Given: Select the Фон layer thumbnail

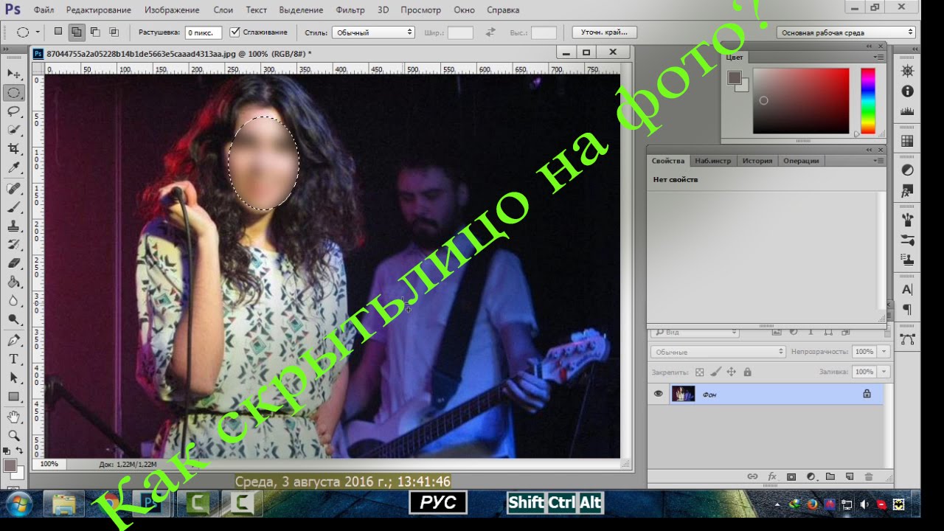Looking at the screenshot, I should pyautogui.click(x=684, y=394).
